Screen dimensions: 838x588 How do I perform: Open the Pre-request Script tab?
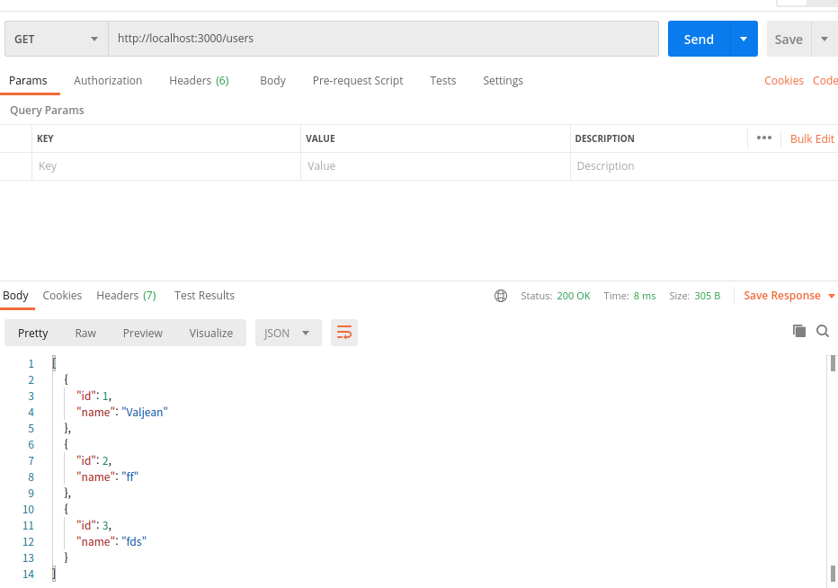(358, 81)
